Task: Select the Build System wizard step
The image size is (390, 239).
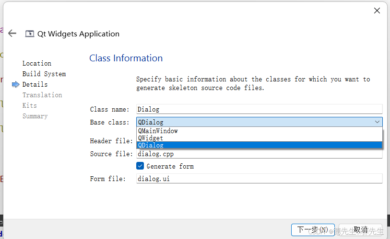Action: pyautogui.click(x=44, y=74)
